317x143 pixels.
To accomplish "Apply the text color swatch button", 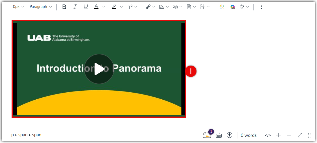I will (97, 7).
